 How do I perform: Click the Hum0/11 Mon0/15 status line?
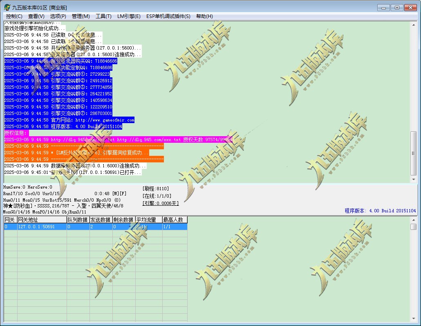[x=62, y=200]
